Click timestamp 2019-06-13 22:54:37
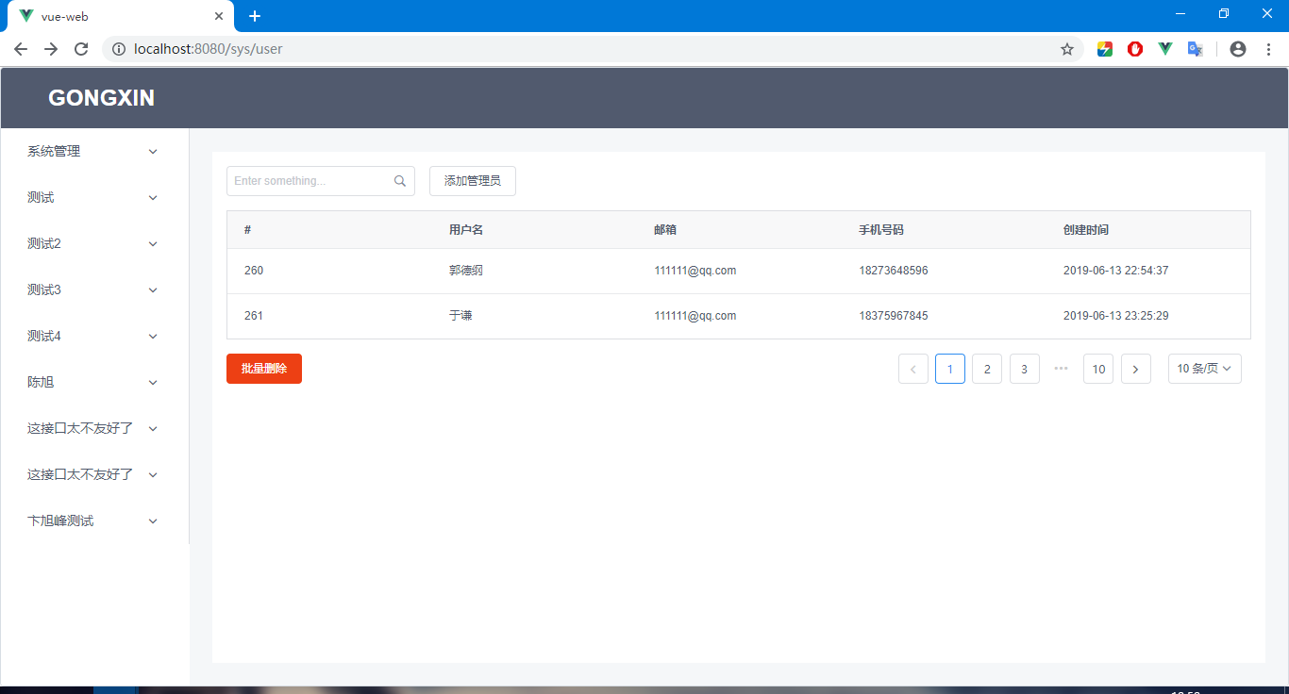The image size is (1289, 694). tap(1116, 271)
